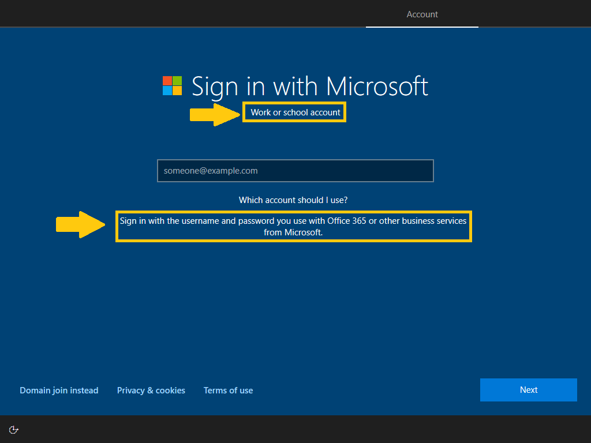View the 'Terms of use'
The image size is (591, 443).
click(x=228, y=390)
